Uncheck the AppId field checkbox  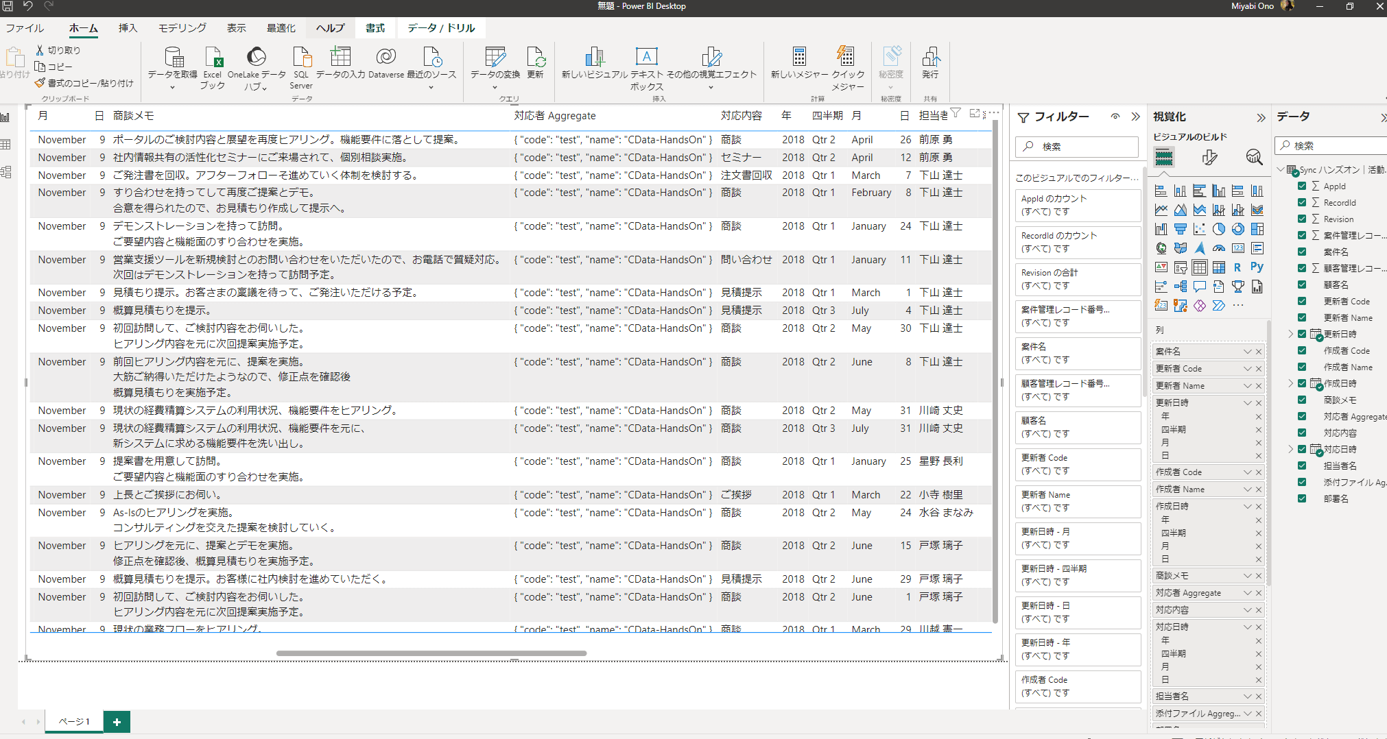pos(1302,186)
